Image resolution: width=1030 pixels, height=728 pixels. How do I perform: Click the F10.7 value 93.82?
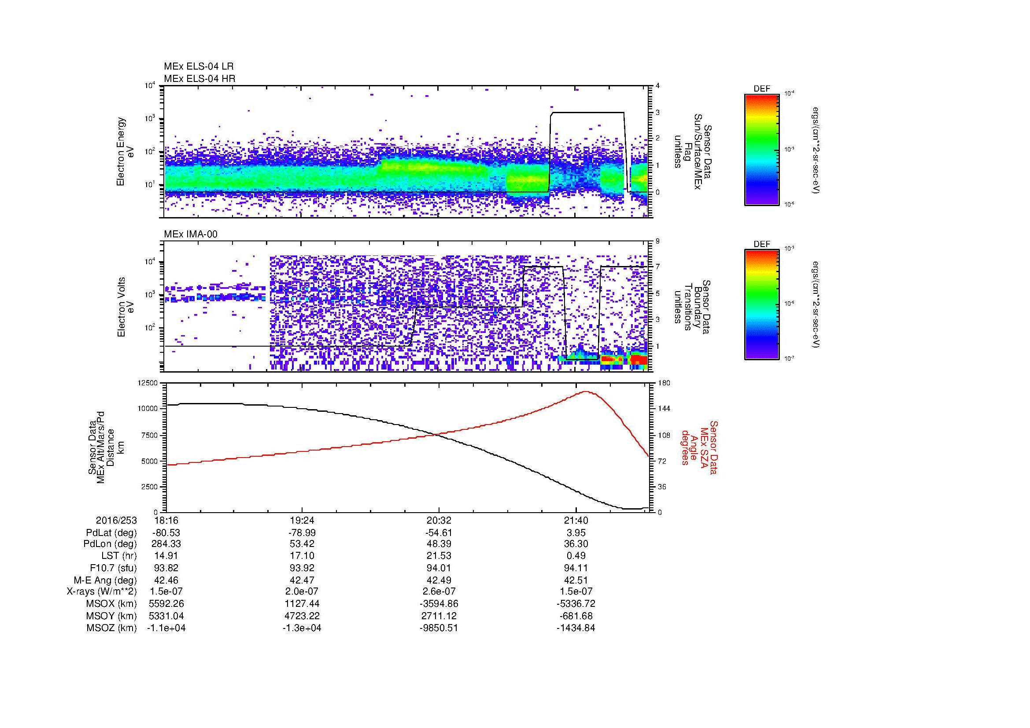[166, 568]
